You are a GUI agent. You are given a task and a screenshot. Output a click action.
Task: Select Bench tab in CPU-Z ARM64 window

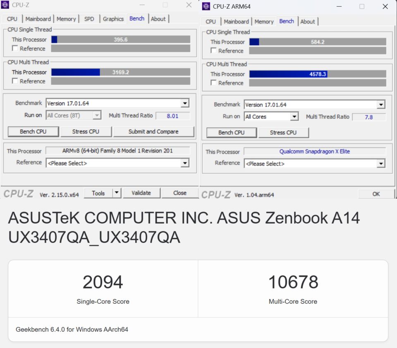pyautogui.click(x=287, y=21)
